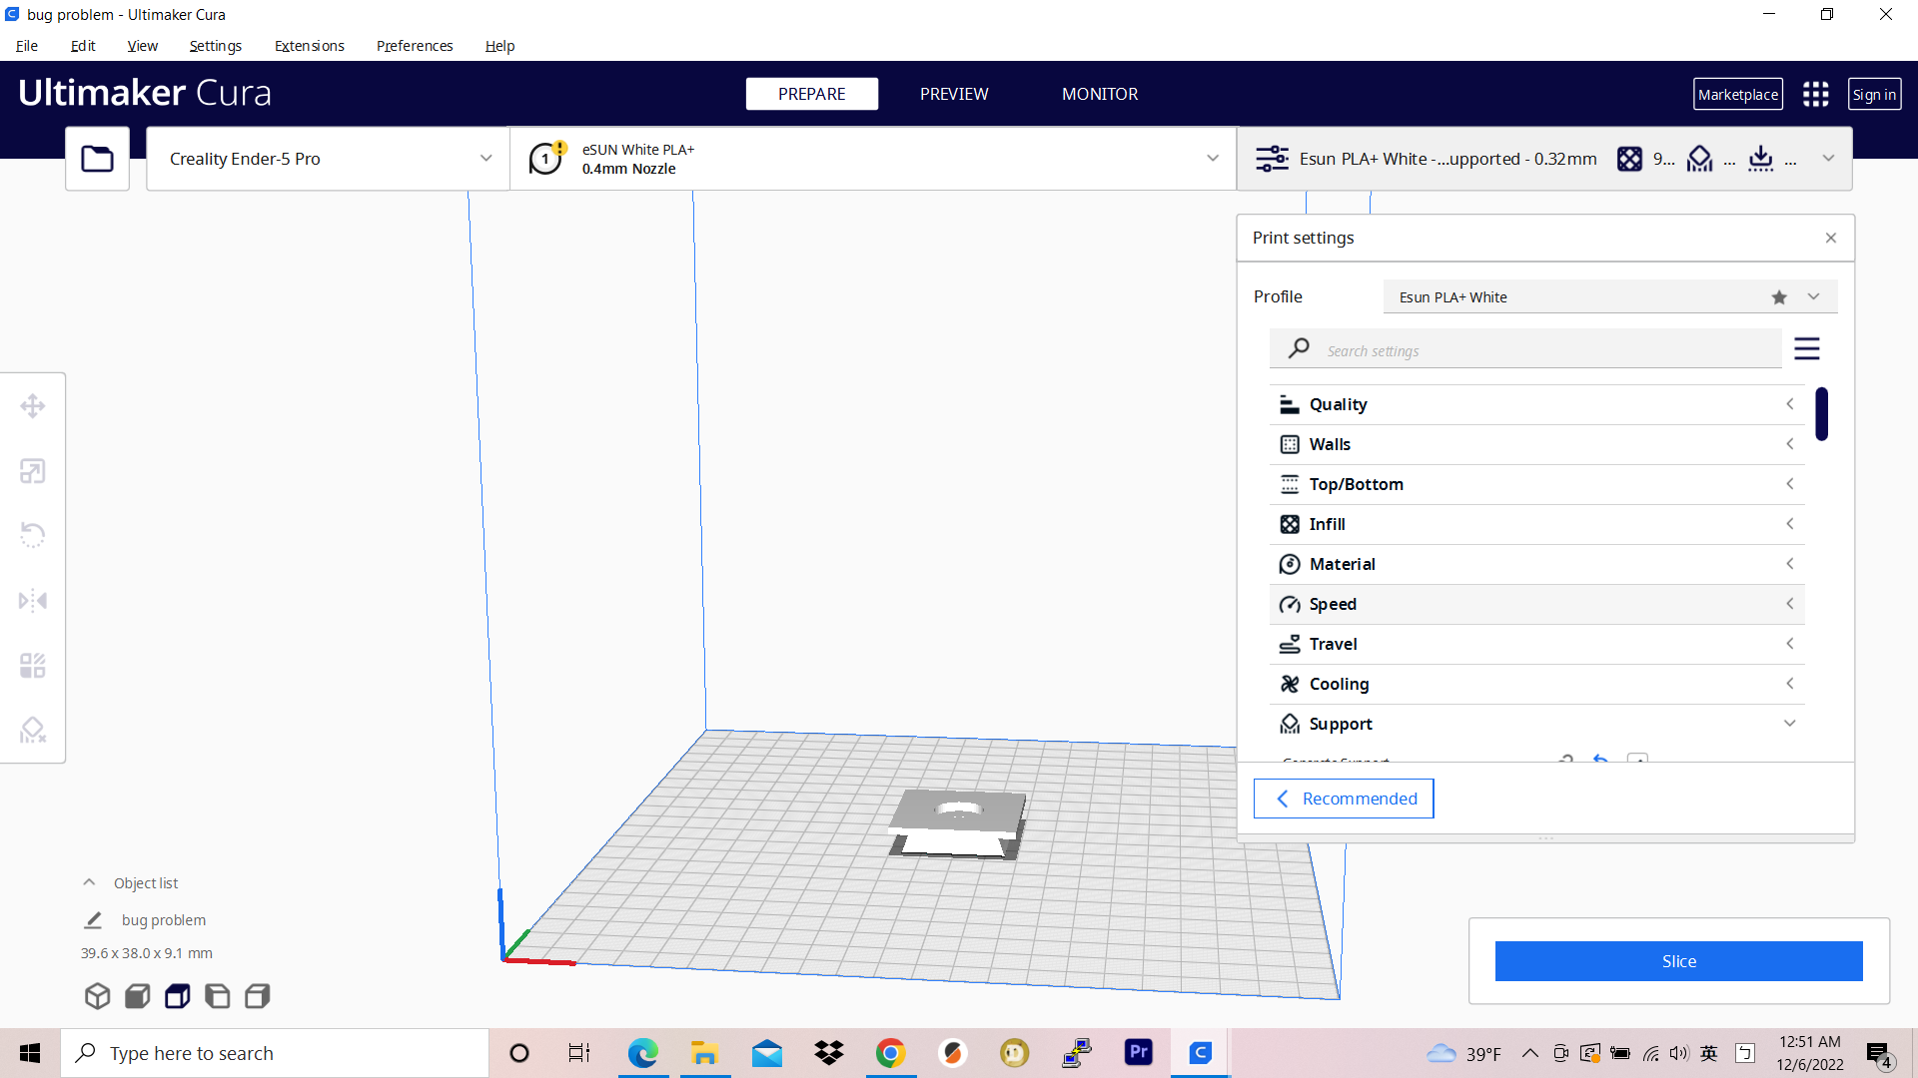
Task: Click the favorite star in Profile field
Action: pos(1779,297)
